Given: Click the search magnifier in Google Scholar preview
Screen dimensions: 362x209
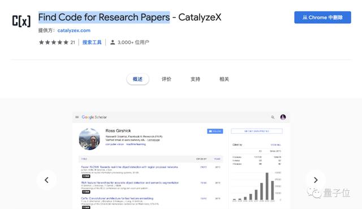Looking at the screenshot, I should [x=273, y=117].
